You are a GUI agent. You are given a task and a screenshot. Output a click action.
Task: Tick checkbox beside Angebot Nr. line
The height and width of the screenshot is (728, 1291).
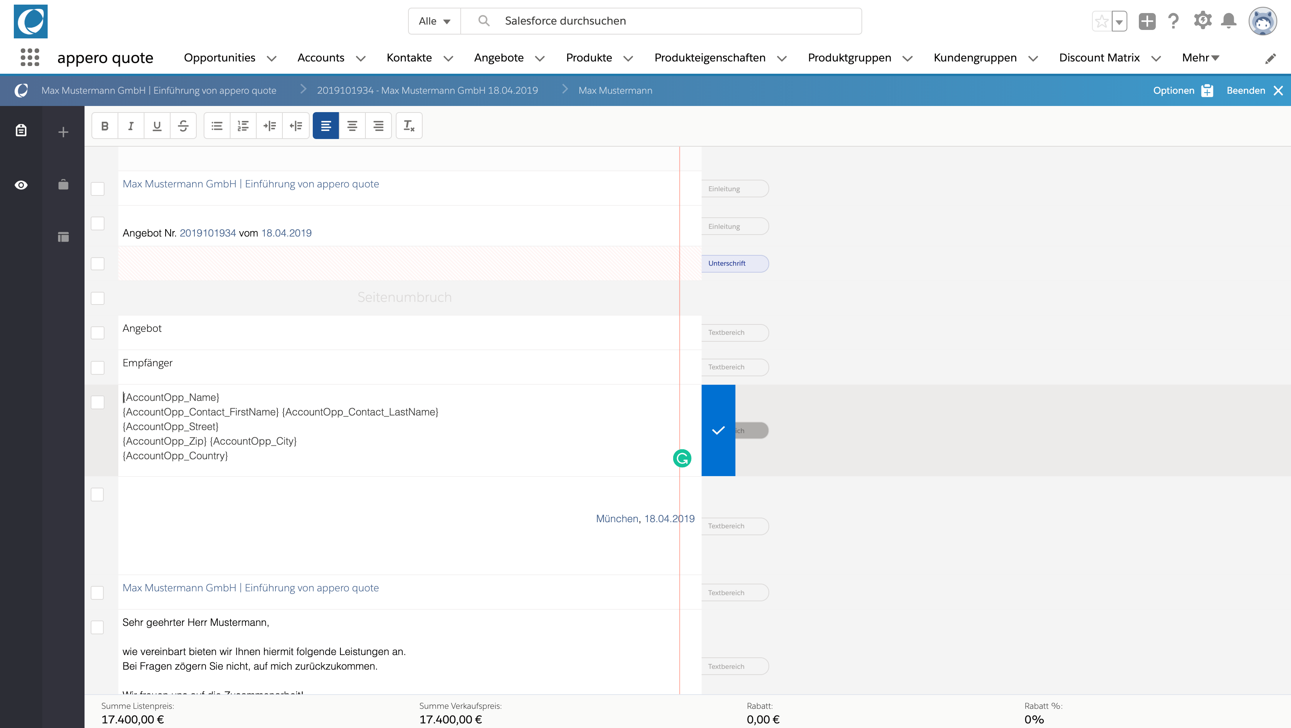[97, 223]
